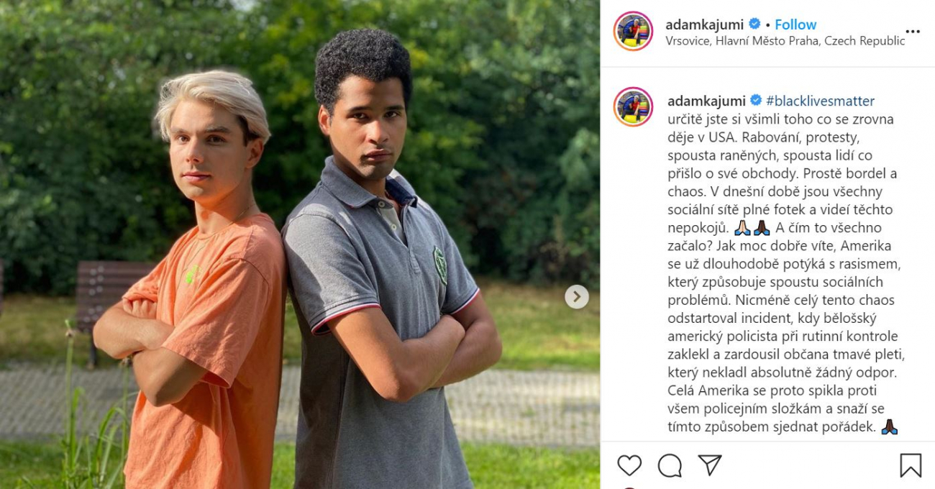Screen dimensions: 935x489
Task: Save the post with the bookmark icon
Action: click(911, 465)
